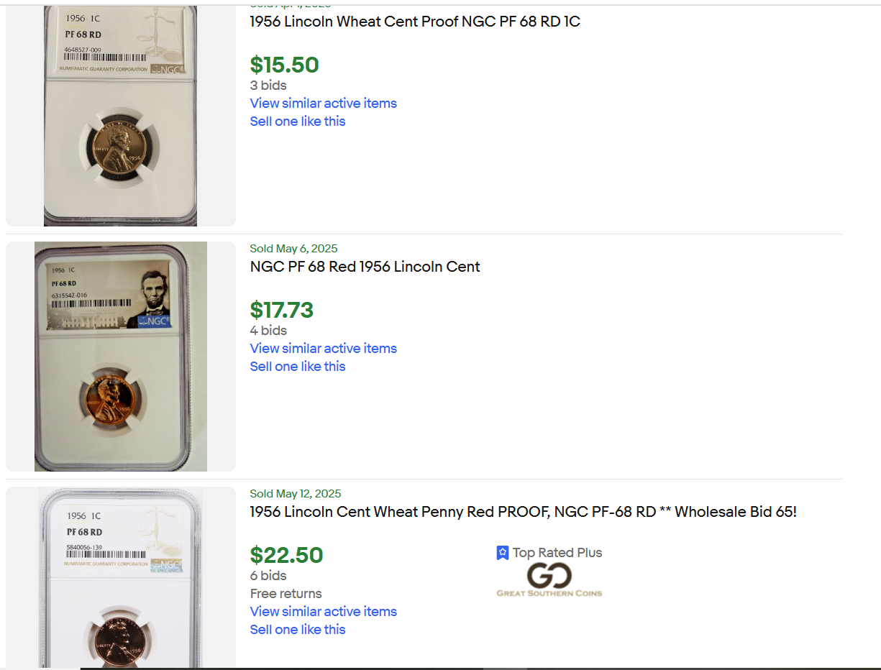Open the "Wholesale Bid 65!" listing title

523,512
